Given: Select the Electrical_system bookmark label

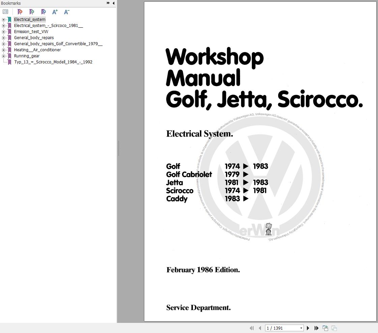Looking at the screenshot, I should (30, 20).
